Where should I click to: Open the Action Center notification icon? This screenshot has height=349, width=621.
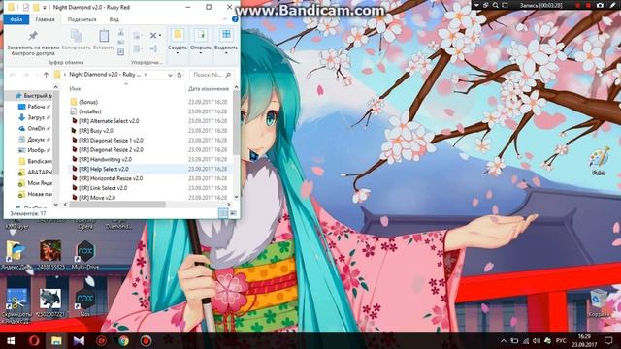pos(609,340)
